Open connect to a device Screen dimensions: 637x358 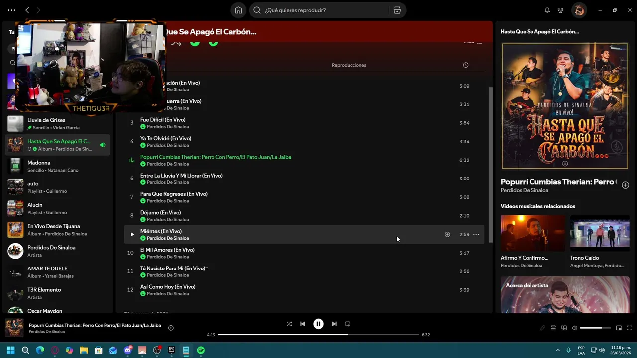click(x=564, y=328)
